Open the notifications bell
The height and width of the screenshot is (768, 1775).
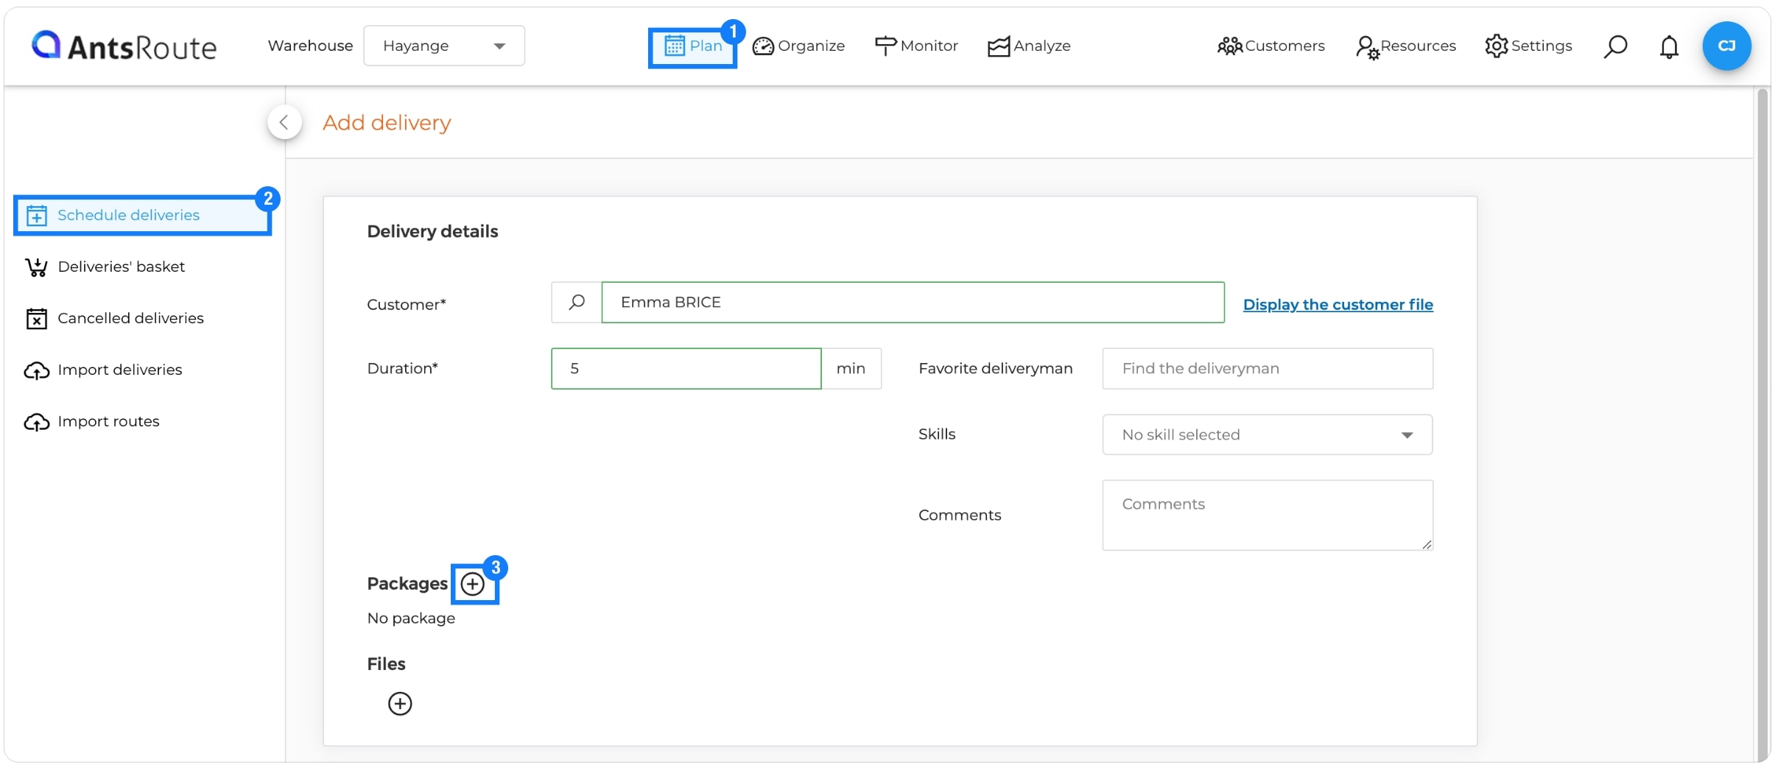coord(1669,46)
